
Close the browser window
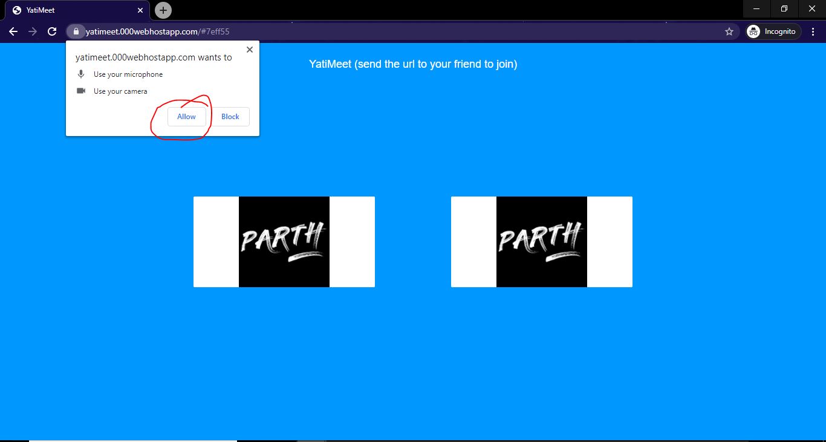(812, 8)
